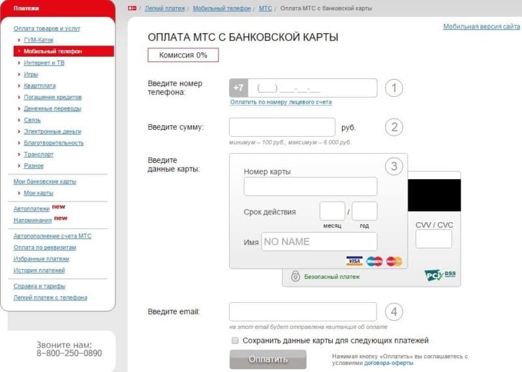
Task: Click the +7 country code prefix
Action: click(238, 88)
